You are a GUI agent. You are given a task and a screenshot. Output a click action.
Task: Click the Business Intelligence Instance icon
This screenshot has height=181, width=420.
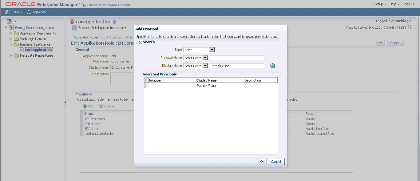(74, 28)
